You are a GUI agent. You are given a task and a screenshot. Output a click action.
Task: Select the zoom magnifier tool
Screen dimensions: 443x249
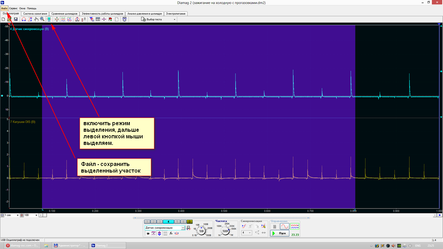42,19
